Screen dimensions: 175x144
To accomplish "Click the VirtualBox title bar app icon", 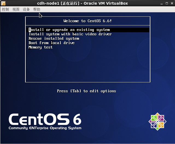I will click(x=3, y=3).
